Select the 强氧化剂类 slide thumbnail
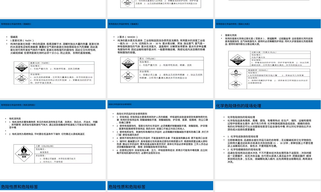Screen dimensions: 321x192 268,59
